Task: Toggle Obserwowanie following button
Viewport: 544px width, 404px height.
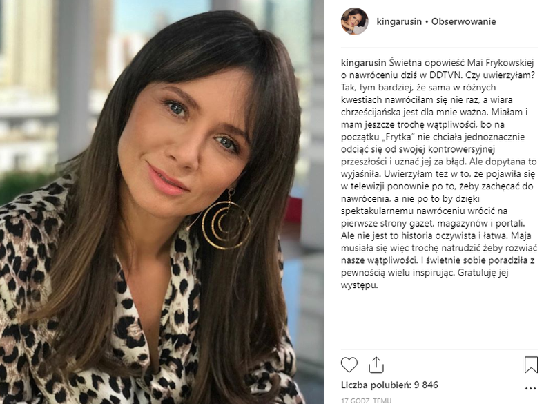Action: pos(463,21)
